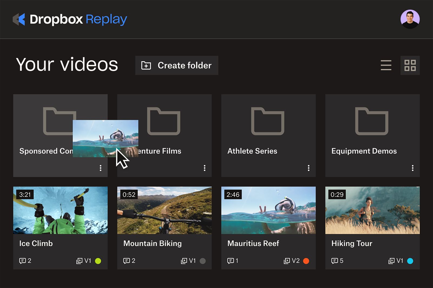The image size is (433, 288).
Task: Toggle the green status dot on Ice Climb
Action: point(98,260)
